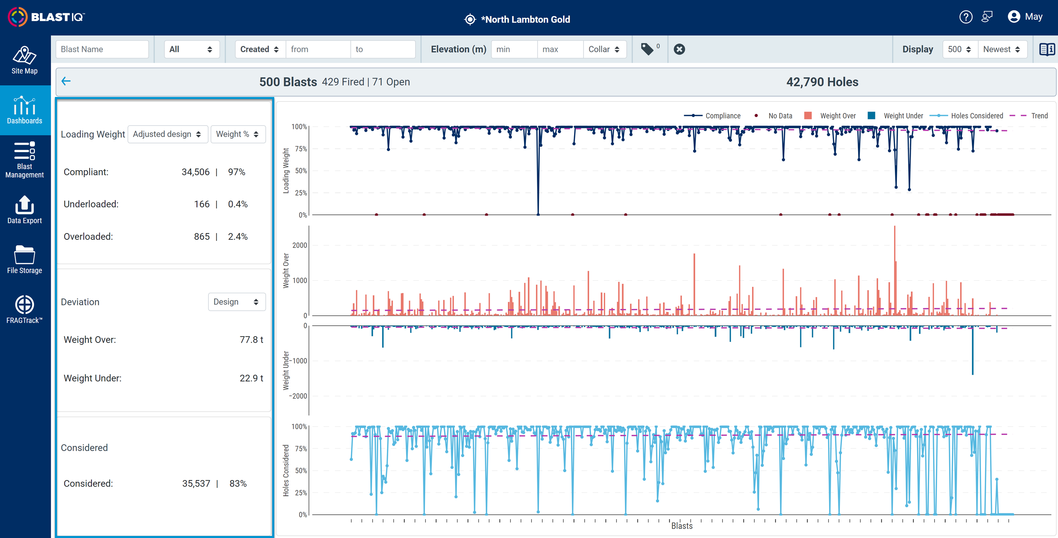Clear all active filters with the X button

(679, 49)
